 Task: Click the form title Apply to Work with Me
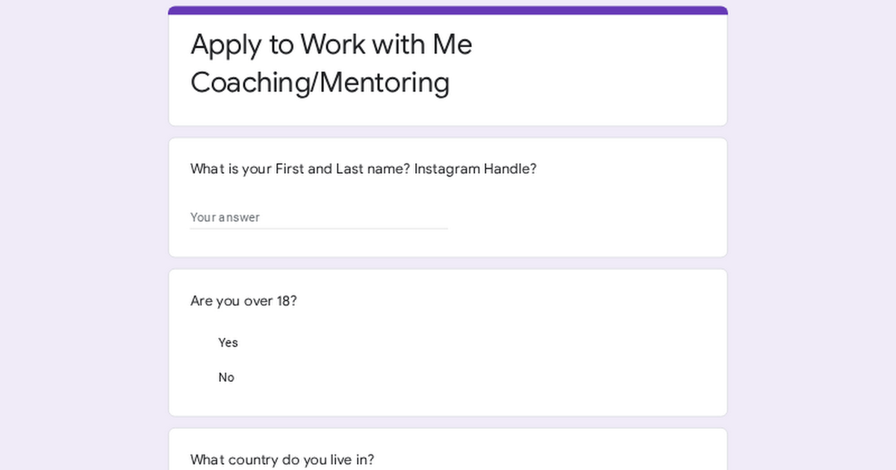[x=332, y=45]
